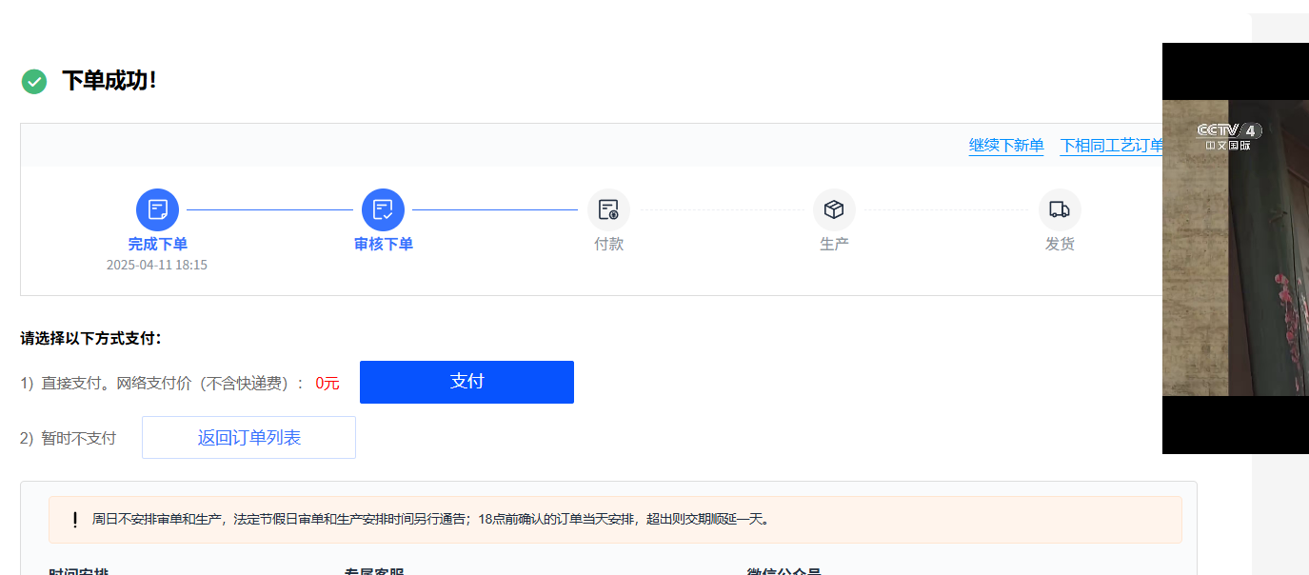
Task: Click the blue 支付 button
Action: coord(466,382)
